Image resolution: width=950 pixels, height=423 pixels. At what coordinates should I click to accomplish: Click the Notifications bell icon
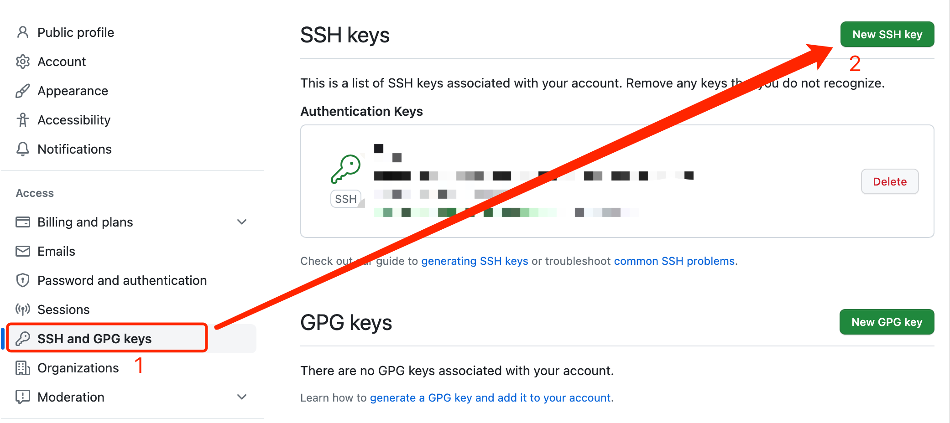click(x=22, y=149)
